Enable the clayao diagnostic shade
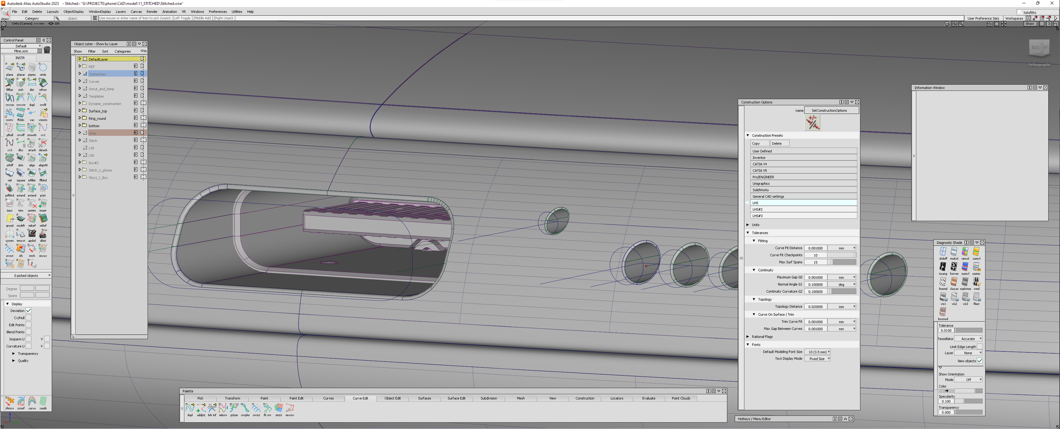The height and width of the screenshot is (429, 1060). tap(954, 282)
